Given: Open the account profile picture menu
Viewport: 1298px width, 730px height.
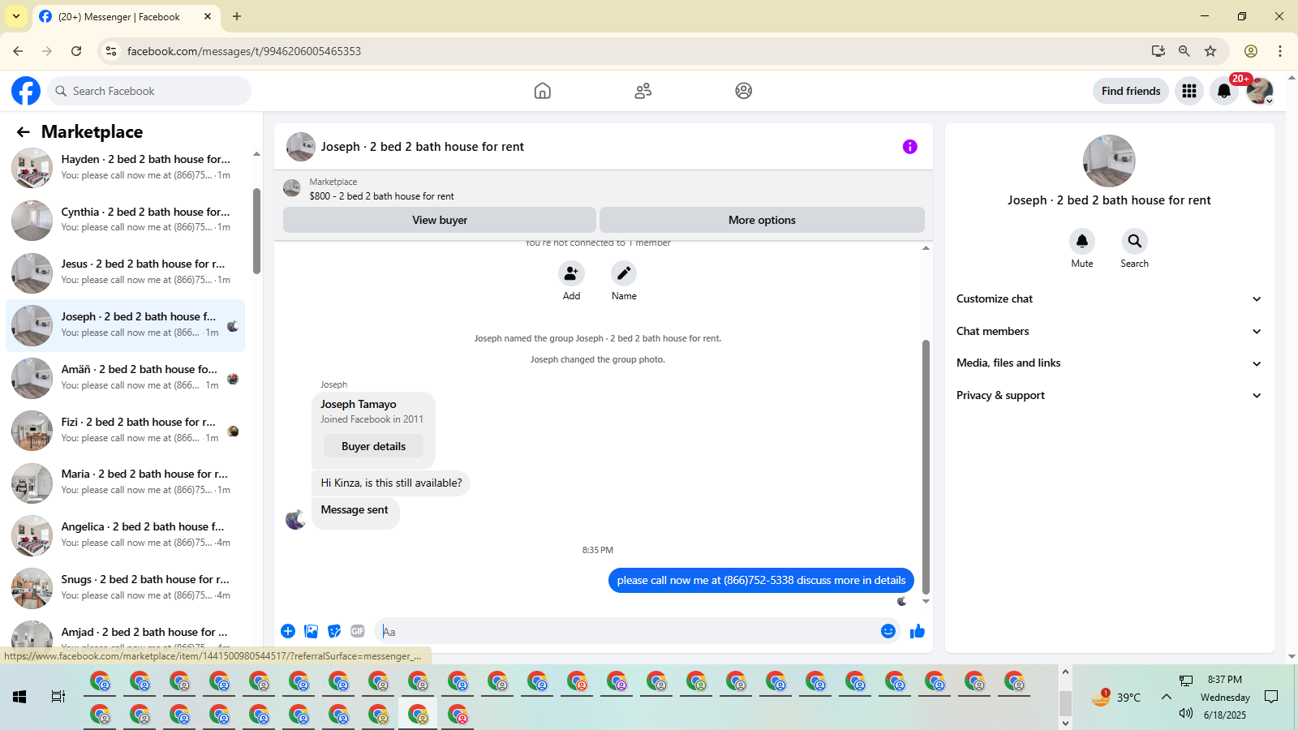Looking at the screenshot, I should pos(1260,91).
